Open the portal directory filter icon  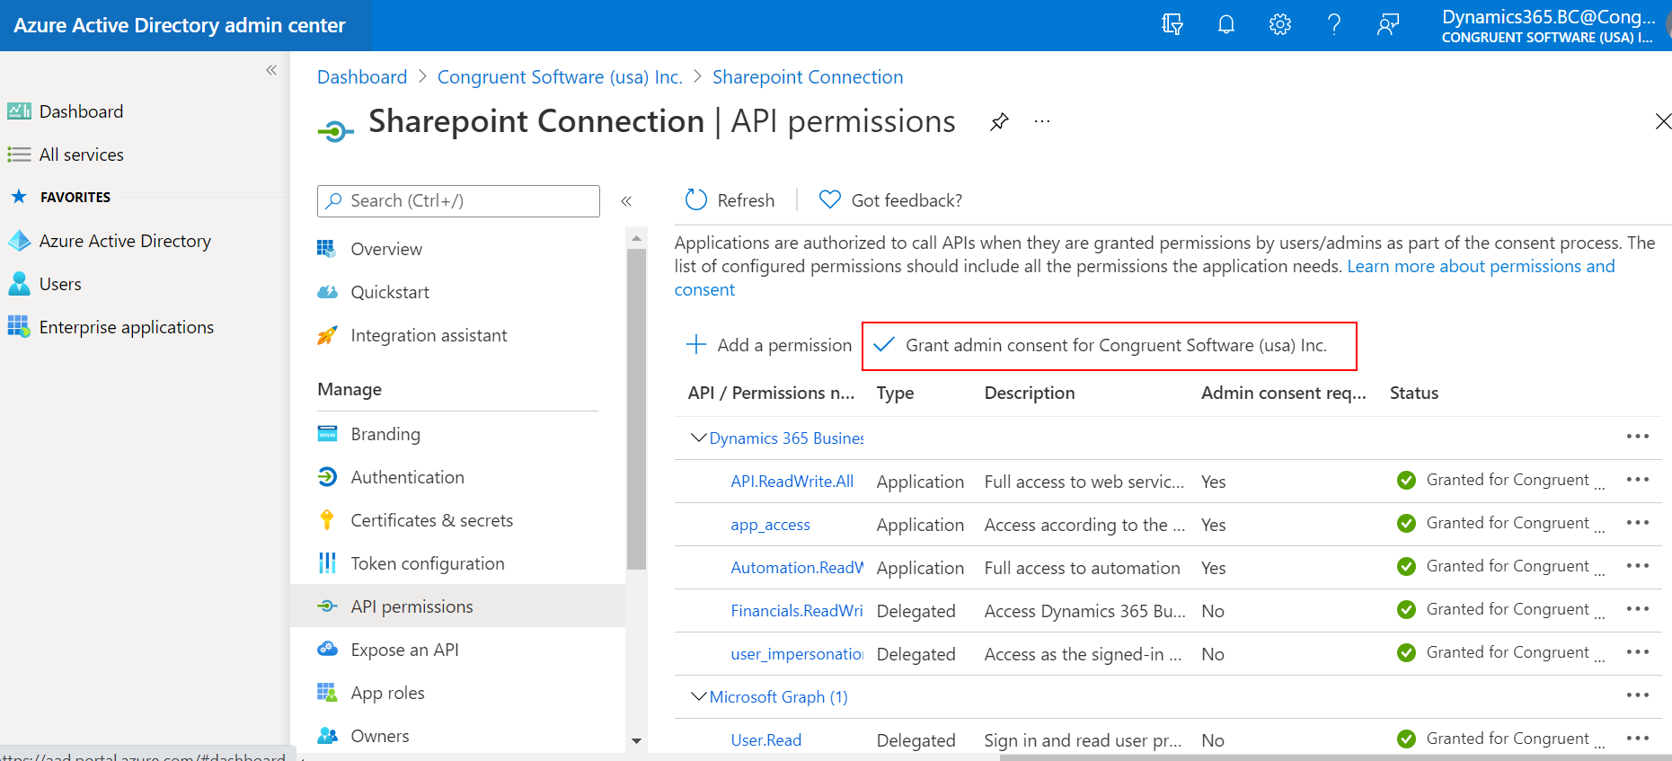(x=1172, y=24)
